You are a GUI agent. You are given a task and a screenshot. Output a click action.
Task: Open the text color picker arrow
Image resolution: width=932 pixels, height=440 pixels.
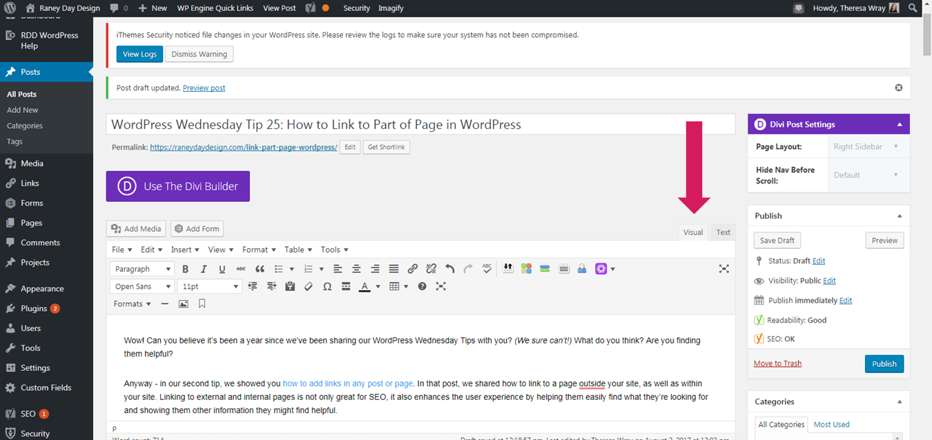pos(378,287)
